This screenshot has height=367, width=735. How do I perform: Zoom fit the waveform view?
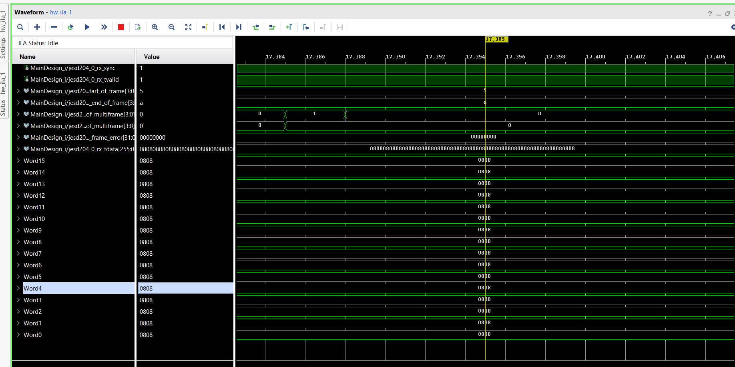click(x=188, y=27)
